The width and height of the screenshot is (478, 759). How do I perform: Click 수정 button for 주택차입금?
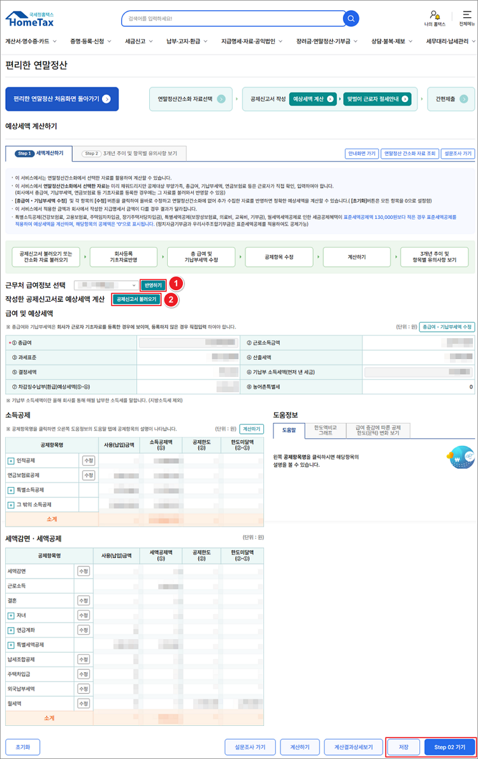point(83,674)
